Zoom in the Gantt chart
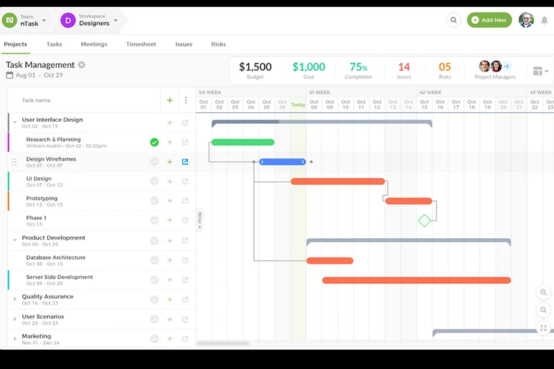Viewport: 554px width, 369px height. [x=544, y=293]
